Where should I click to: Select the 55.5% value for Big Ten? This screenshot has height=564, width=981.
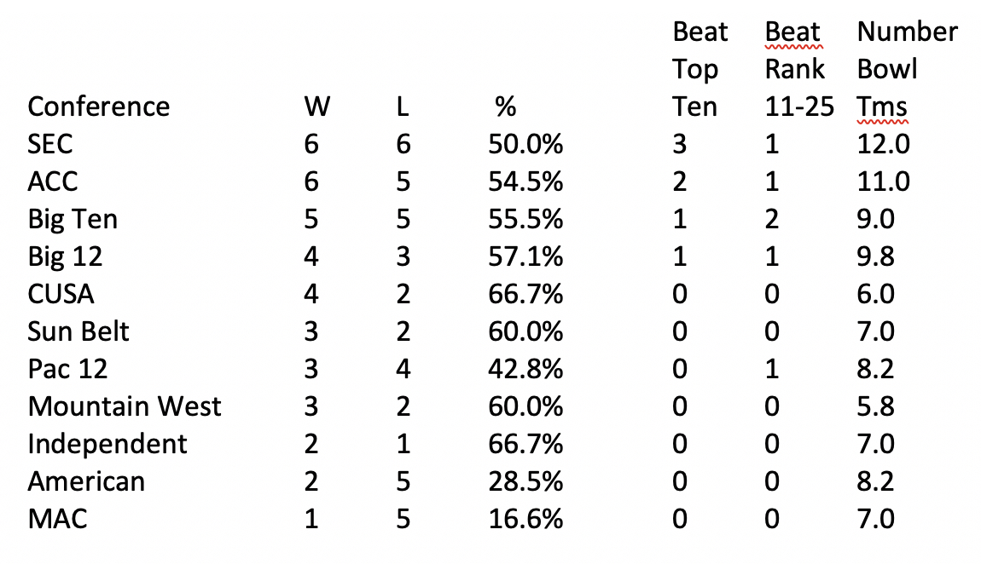click(525, 219)
